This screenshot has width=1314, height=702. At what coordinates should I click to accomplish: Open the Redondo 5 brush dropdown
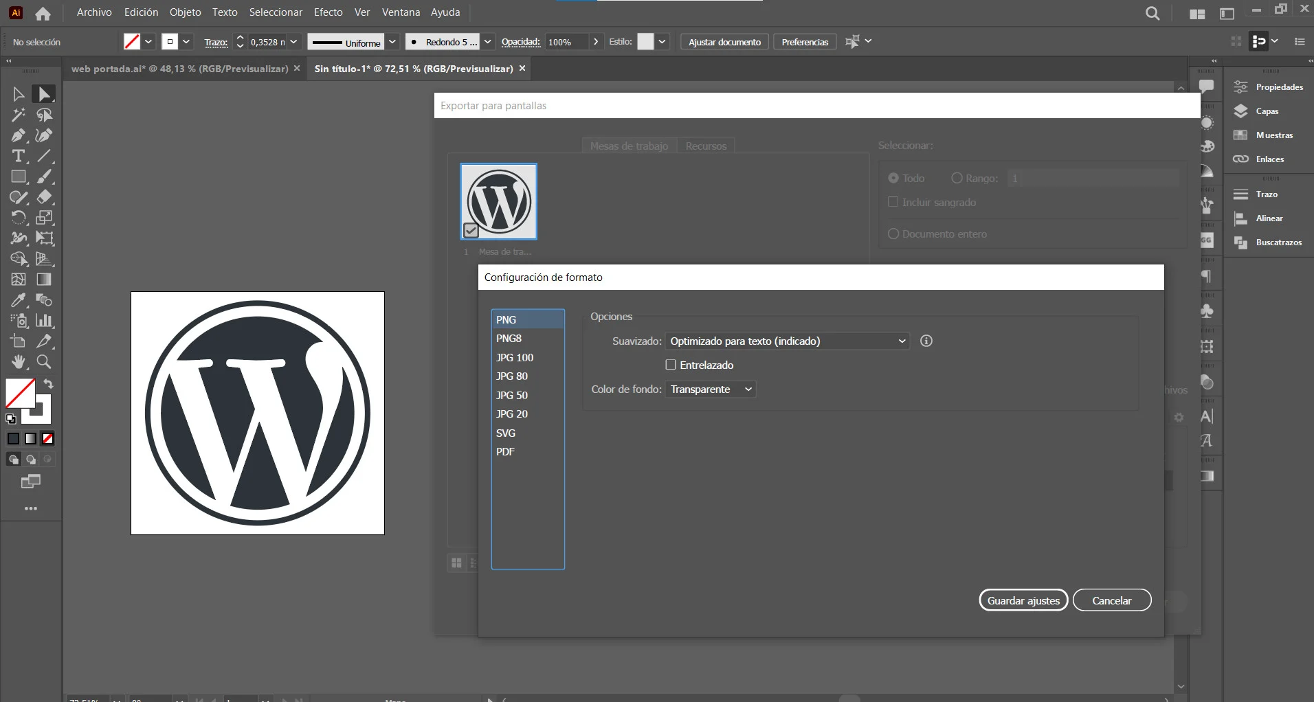[487, 42]
